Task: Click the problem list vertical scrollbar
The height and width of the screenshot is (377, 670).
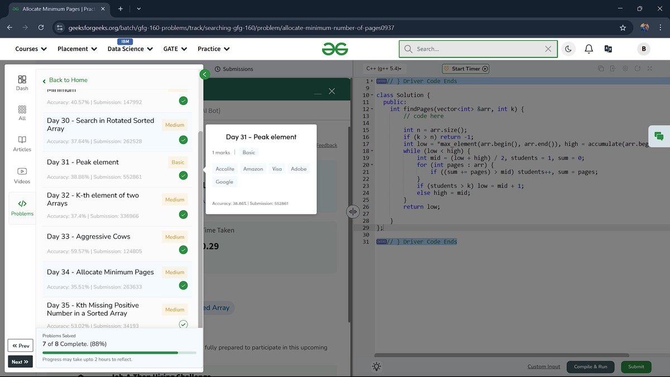Action: tap(201, 229)
